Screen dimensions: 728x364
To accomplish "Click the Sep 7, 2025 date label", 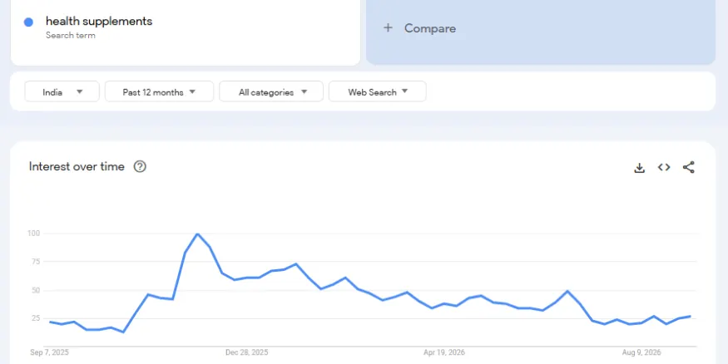I will pyautogui.click(x=49, y=352).
